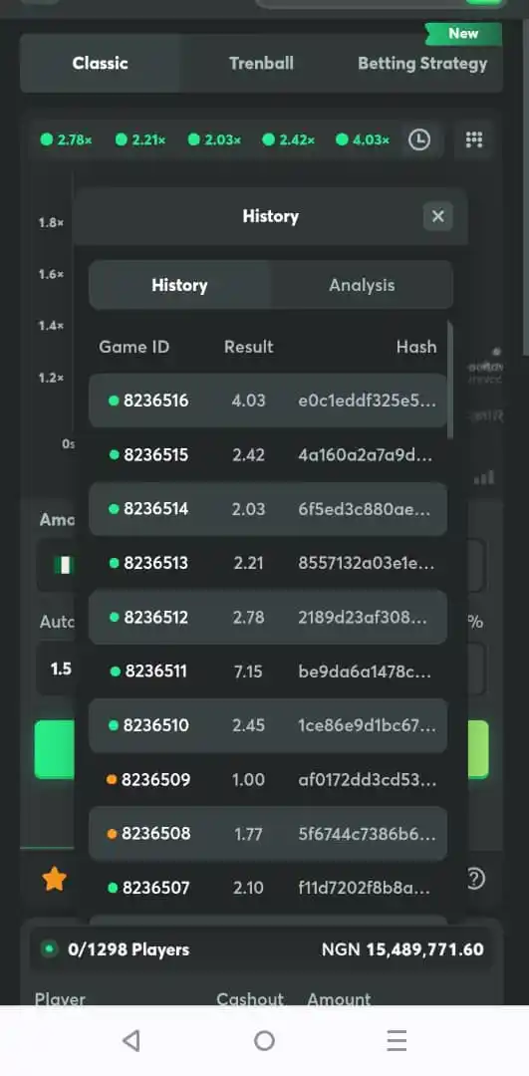Tap the Android home circle icon
The height and width of the screenshot is (1076, 529).
264,1041
